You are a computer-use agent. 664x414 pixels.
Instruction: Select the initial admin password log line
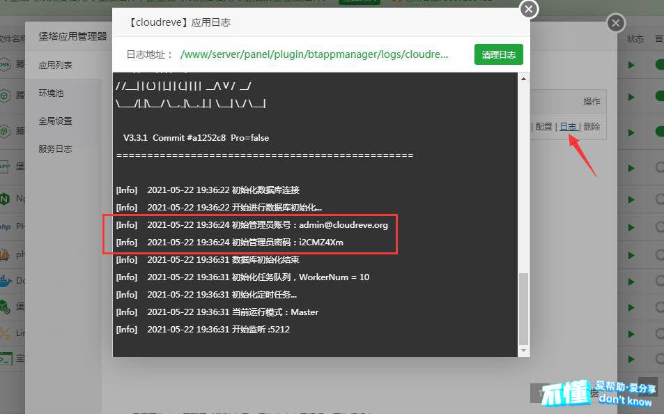point(229,243)
